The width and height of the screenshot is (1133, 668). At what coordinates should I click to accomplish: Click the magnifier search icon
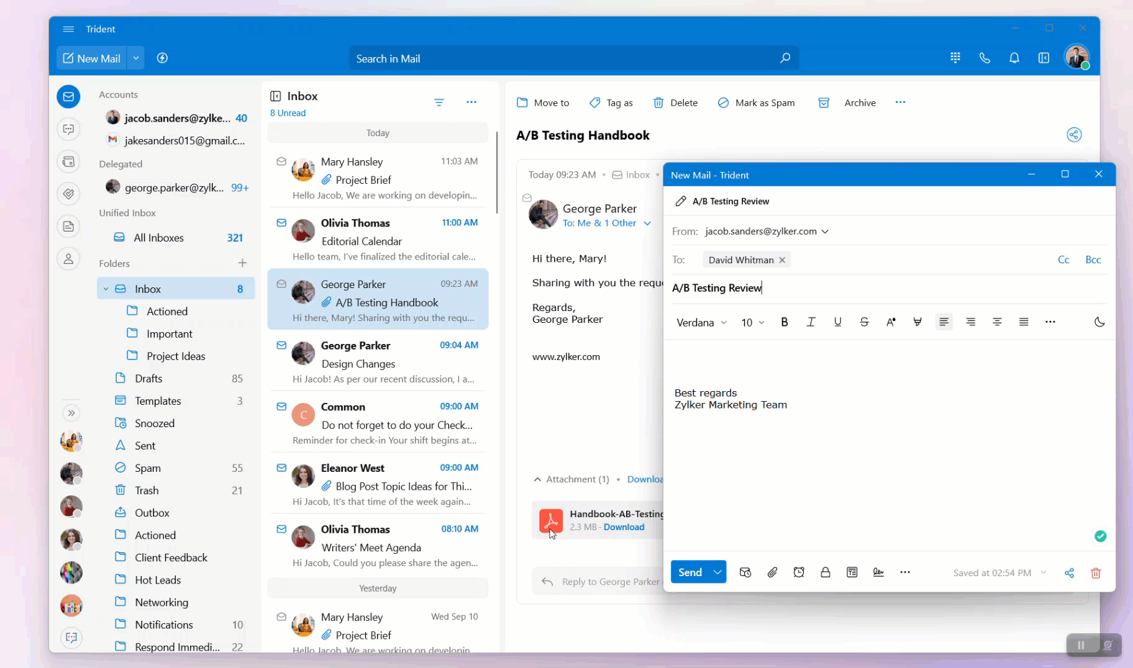[x=785, y=58]
